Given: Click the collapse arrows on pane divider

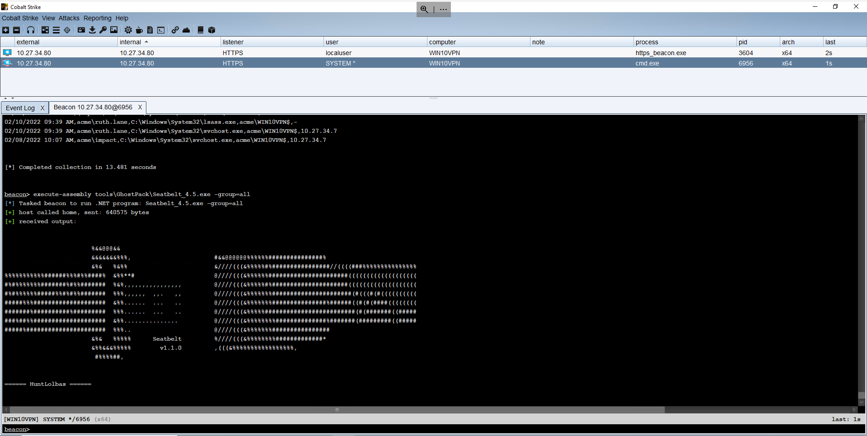Looking at the screenshot, I should click(x=9, y=98).
